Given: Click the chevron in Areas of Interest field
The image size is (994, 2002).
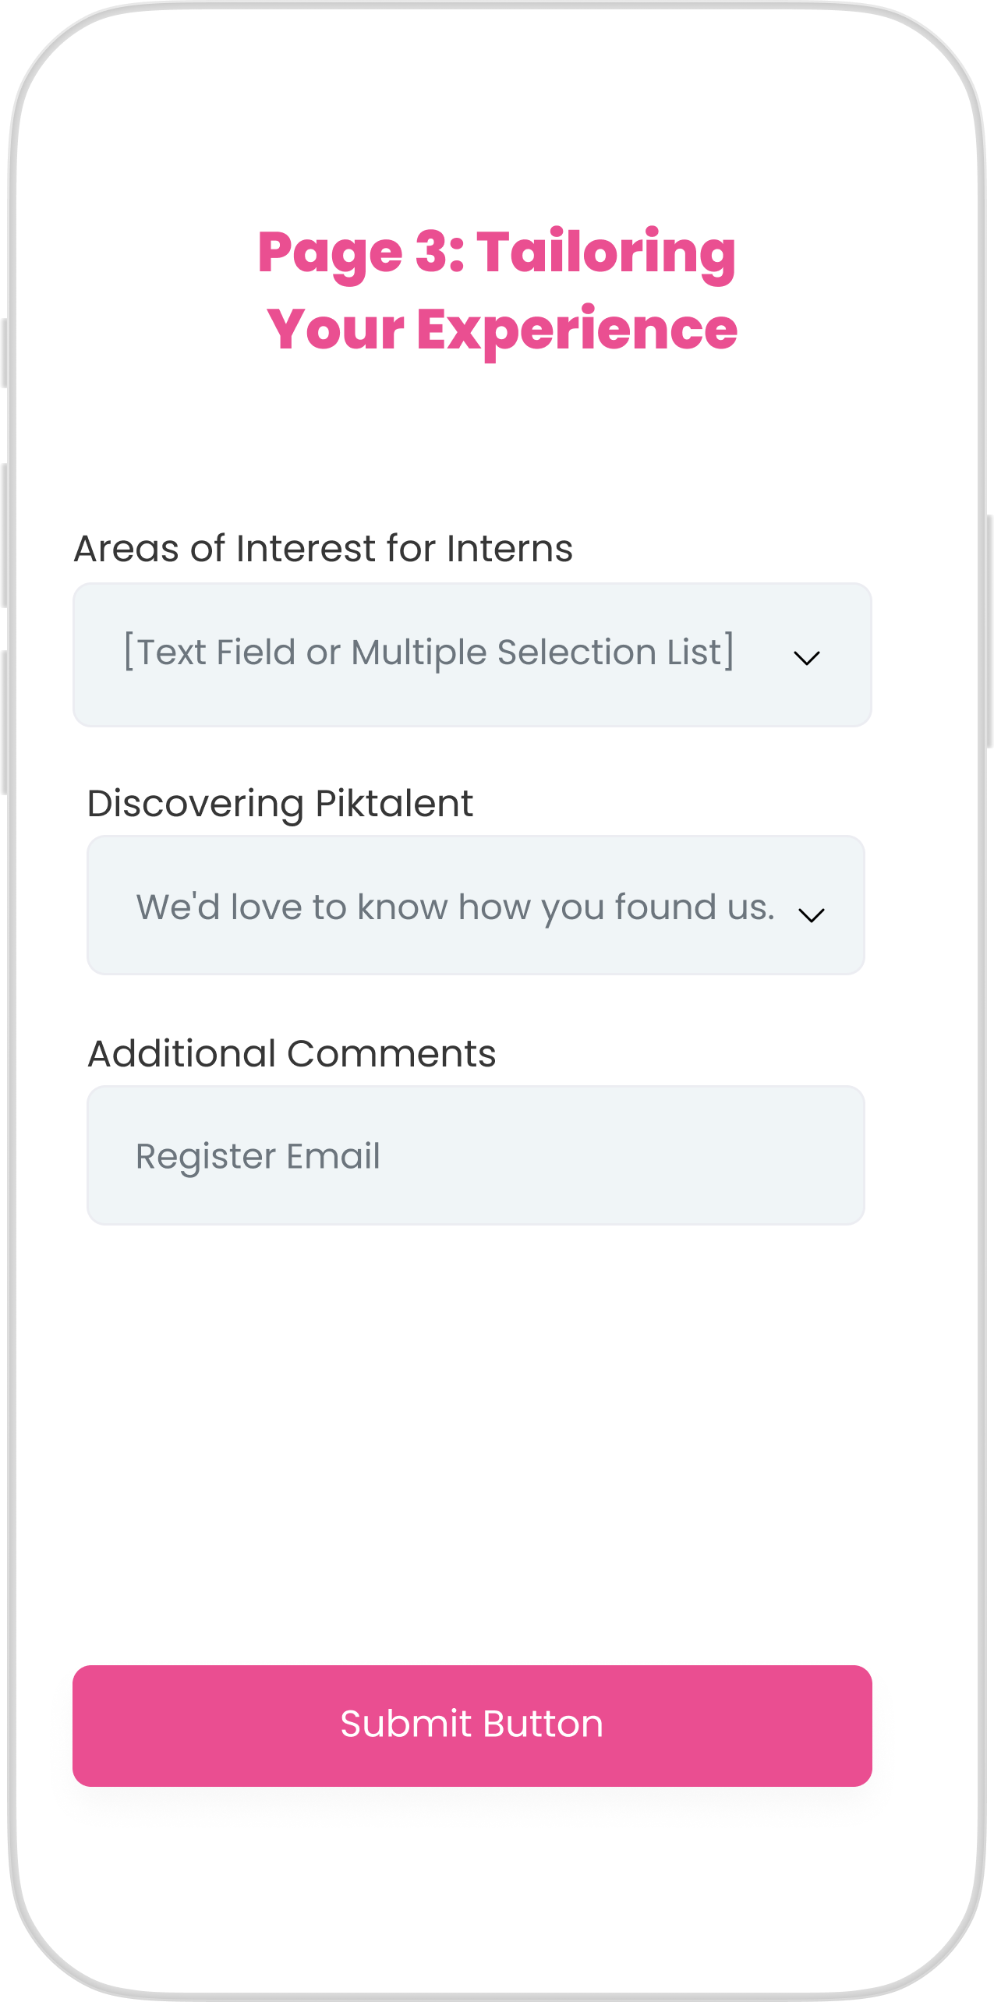Looking at the screenshot, I should point(806,658).
